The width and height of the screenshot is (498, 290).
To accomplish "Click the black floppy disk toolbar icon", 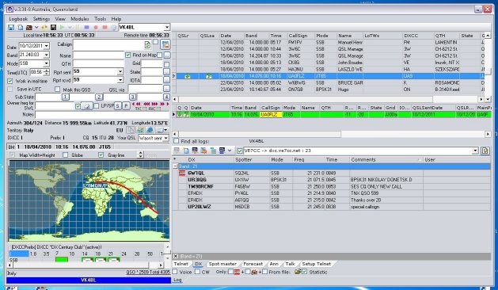I will [53, 28].
